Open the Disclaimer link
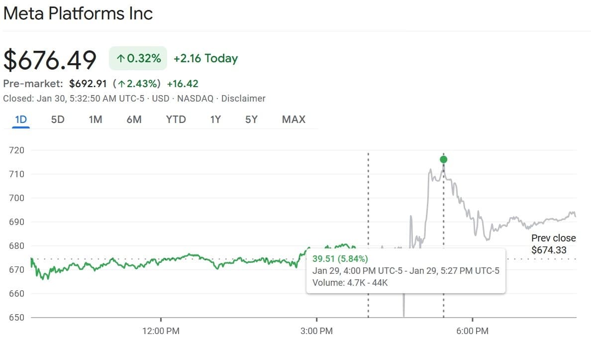This screenshot has height=348, width=591. click(243, 98)
